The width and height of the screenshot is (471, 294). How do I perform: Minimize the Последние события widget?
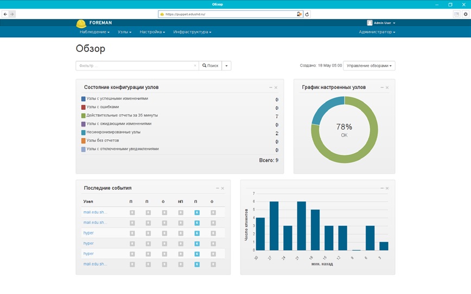(218, 188)
